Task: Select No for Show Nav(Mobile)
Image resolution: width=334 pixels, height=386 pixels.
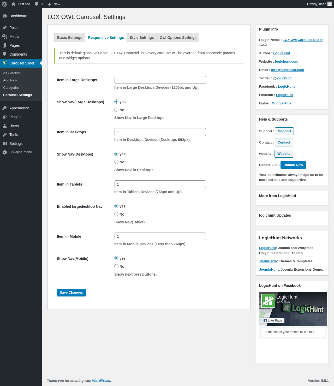Action: (116, 266)
